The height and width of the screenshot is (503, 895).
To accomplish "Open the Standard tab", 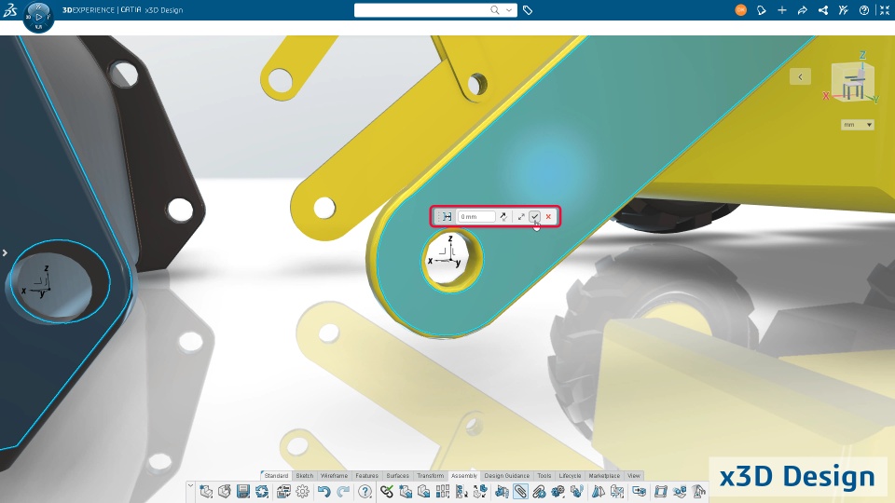I will coord(276,476).
